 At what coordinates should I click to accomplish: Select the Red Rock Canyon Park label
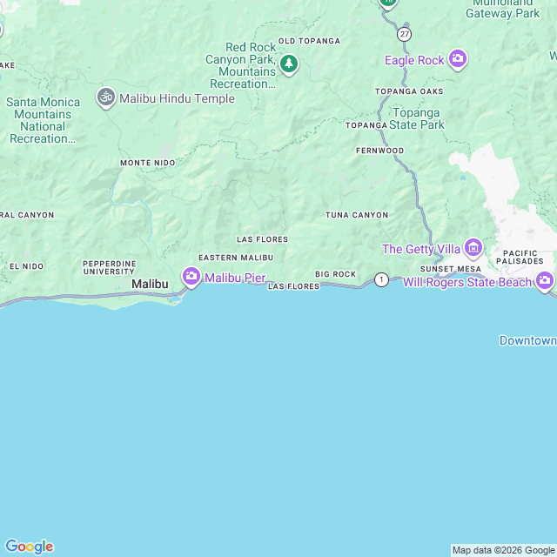tap(243, 65)
